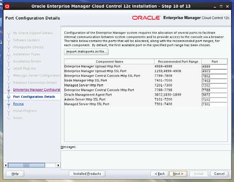
Task: Open Help for this page
Action: [x=15, y=174]
